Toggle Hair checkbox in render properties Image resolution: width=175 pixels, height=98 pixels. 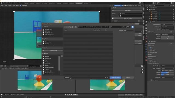click(150, 48)
